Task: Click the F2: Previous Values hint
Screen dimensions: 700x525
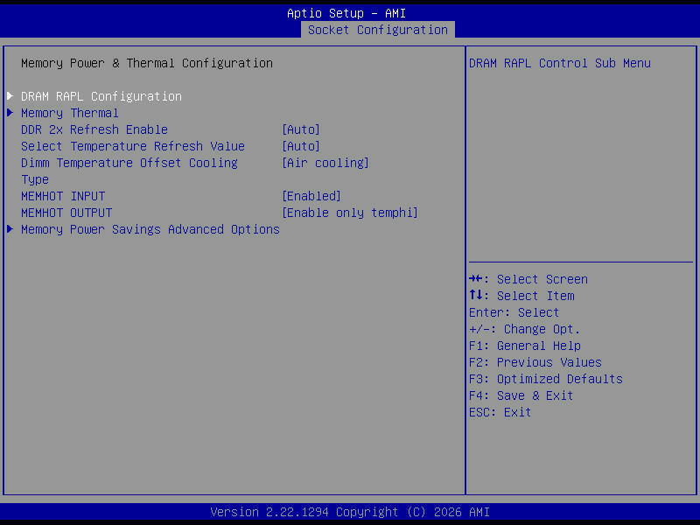Action: 535,362
